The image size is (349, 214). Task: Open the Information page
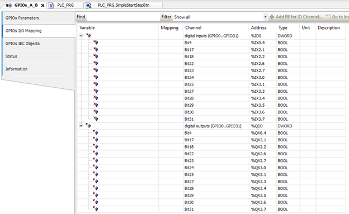[39, 69]
